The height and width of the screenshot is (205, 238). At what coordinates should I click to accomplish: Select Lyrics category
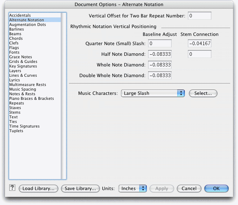[35, 80]
